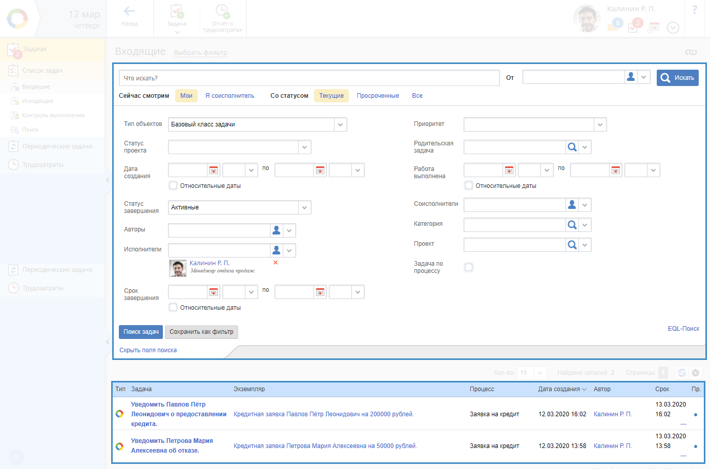Screen dimensions: 710x469
Task: Click calendar icon for Дата создания start date
Action: [x=214, y=170]
